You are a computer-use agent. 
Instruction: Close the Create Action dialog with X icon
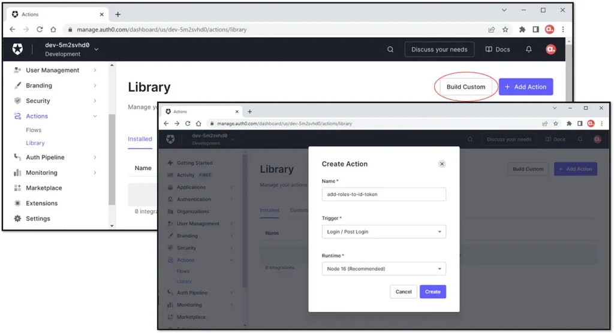[x=442, y=164]
